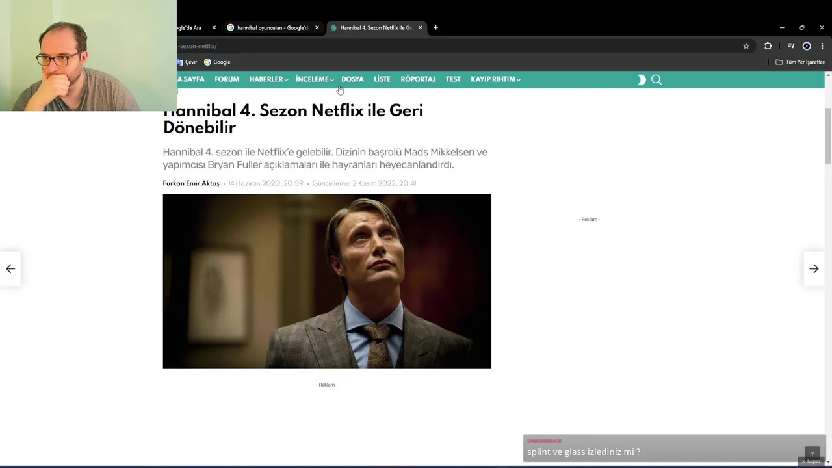Open the Tüm Yer İşaretleri folder

tap(800, 62)
